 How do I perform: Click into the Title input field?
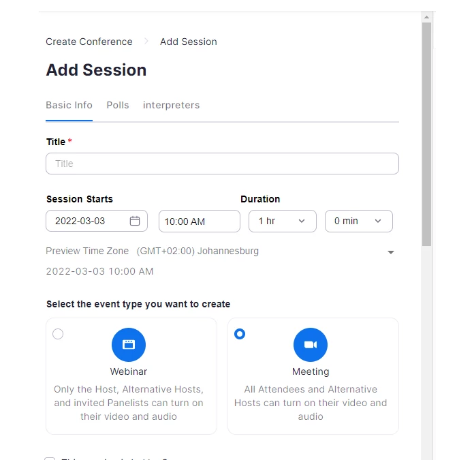222,164
